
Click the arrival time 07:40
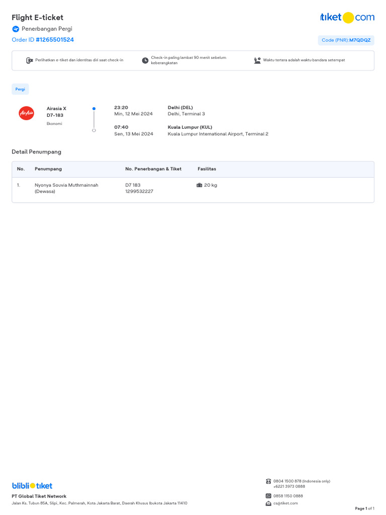(x=121, y=127)
